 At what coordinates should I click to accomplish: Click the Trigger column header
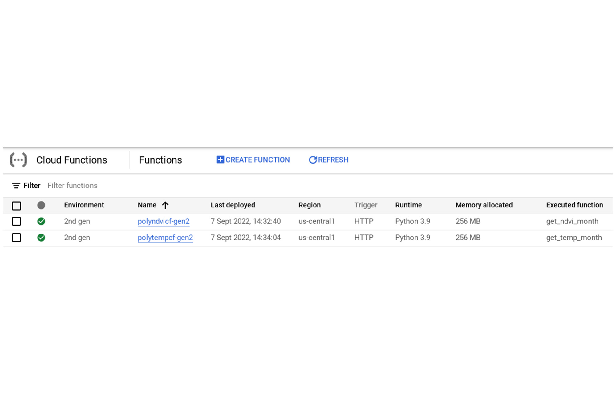tap(365, 205)
